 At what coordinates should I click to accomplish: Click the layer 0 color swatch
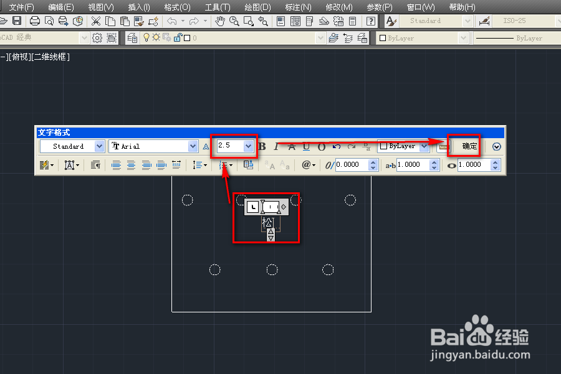click(187, 38)
